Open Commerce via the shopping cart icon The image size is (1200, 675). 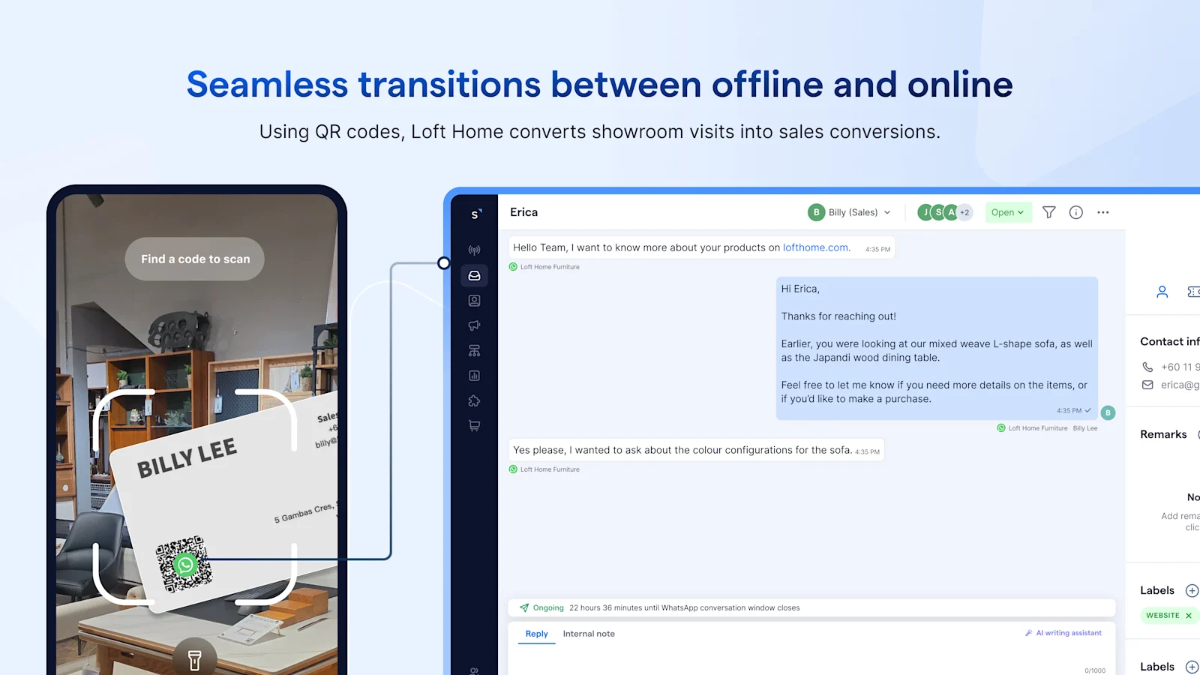[474, 425]
